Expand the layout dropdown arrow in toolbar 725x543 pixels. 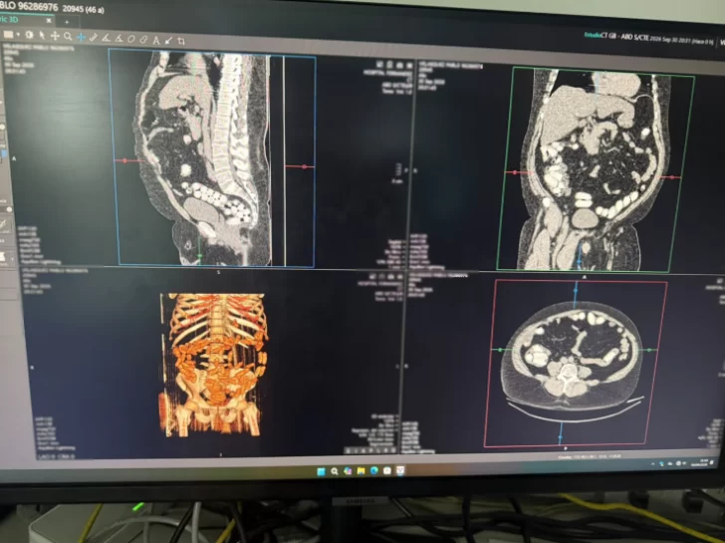tap(18, 35)
